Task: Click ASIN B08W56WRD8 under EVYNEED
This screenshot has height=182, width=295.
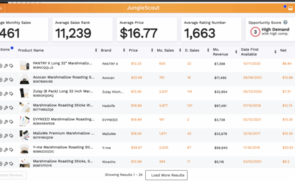Action: (x=44, y=124)
